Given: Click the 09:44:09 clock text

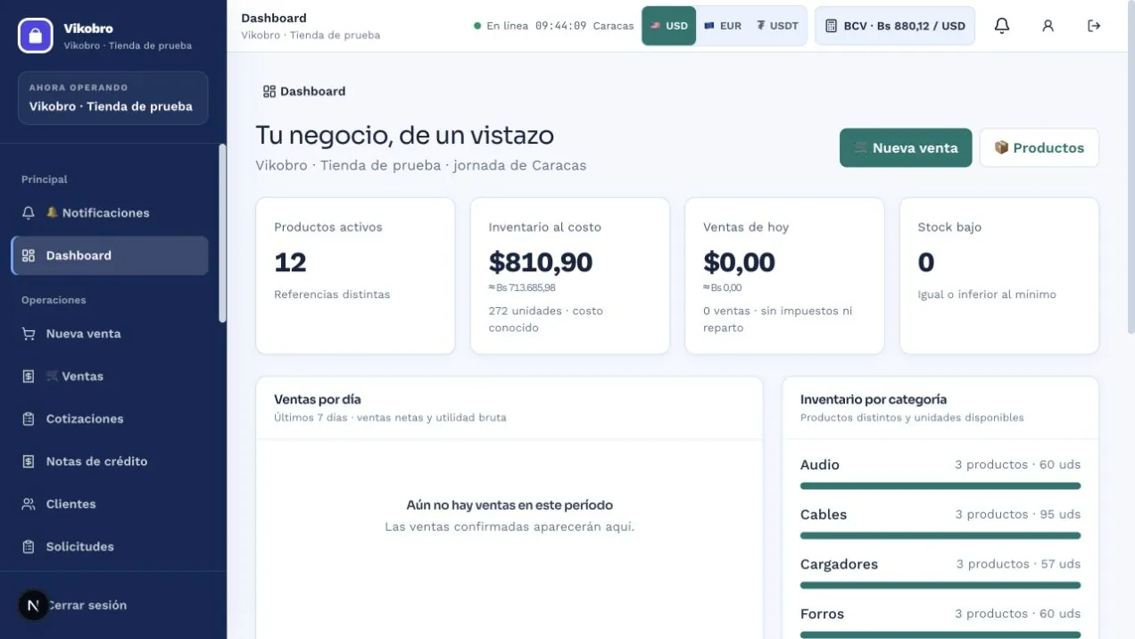Looking at the screenshot, I should tap(561, 26).
